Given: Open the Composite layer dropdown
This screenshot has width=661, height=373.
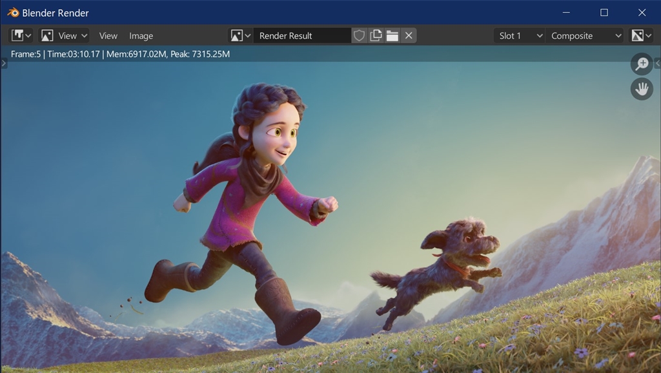Looking at the screenshot, I should [x=585, y=35].
